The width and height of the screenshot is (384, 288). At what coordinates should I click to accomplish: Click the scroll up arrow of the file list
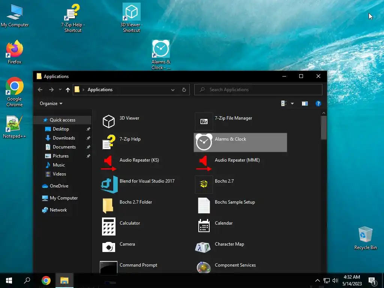(324, 113)
